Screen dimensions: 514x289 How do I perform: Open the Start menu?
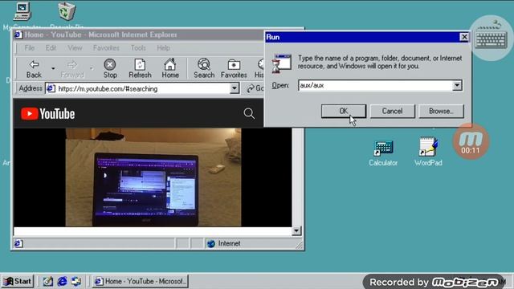(18, 281)
